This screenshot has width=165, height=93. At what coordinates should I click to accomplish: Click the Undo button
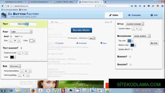[x=54, y=22]
